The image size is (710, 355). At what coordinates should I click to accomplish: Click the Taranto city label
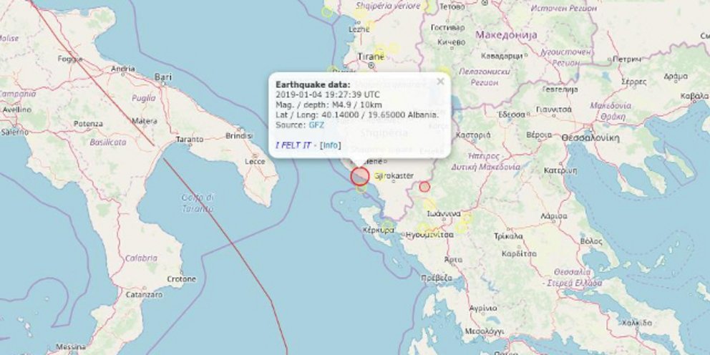tap(189, 140)
